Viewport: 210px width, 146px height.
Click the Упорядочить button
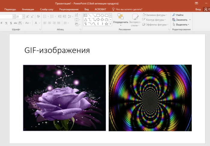120,20
